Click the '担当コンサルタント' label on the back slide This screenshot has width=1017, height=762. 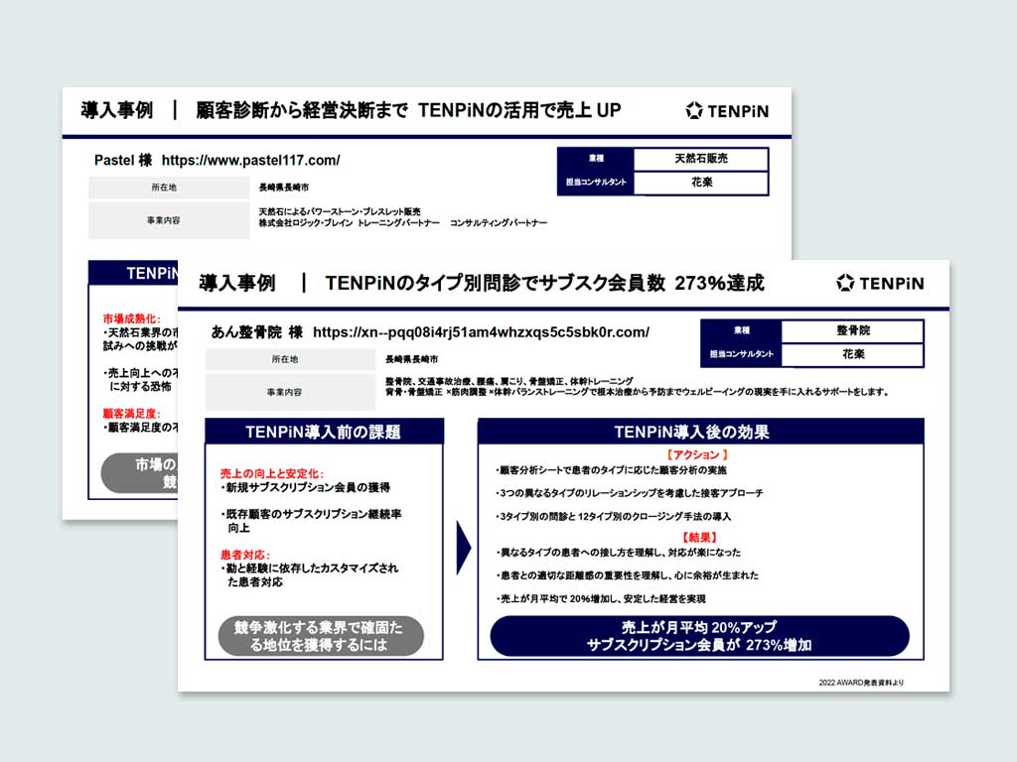point(596,183)
